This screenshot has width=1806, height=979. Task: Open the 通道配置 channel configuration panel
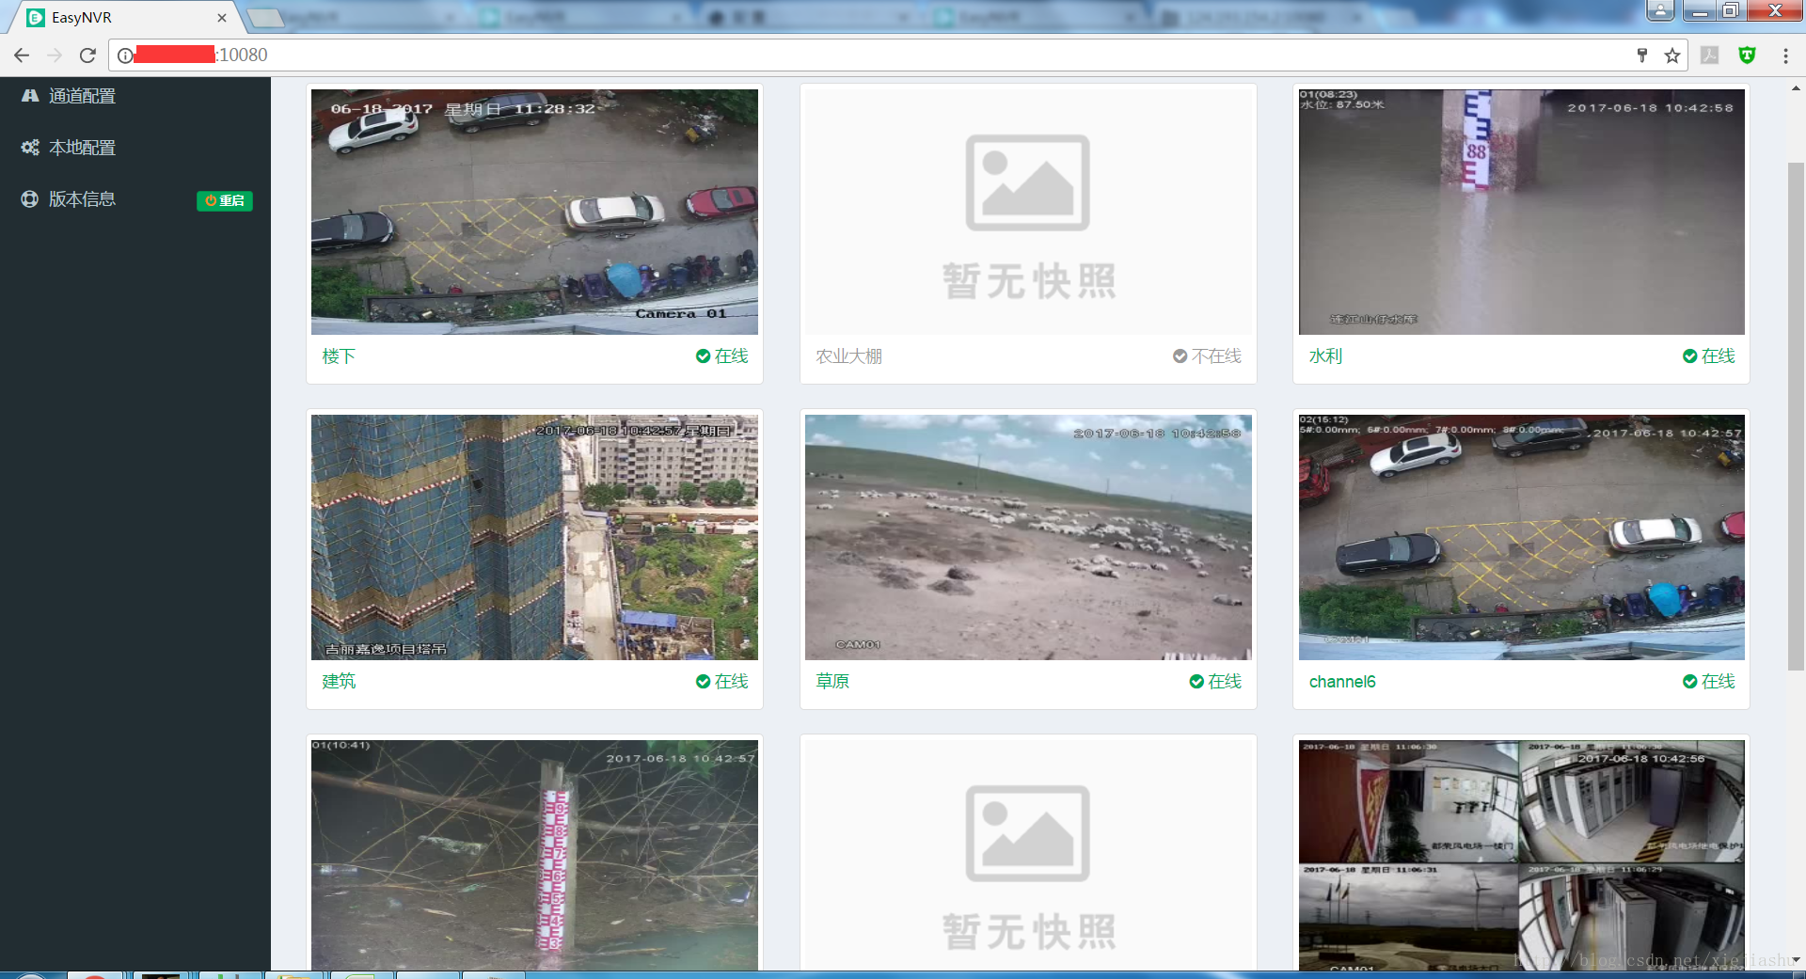[x=81, y=95]
